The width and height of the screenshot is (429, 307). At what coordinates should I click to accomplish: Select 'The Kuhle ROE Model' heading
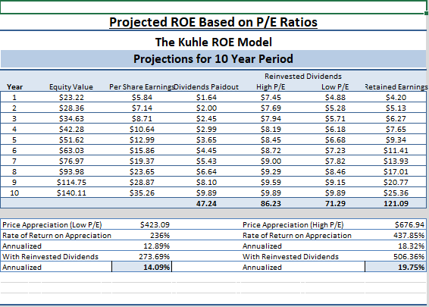click(214, 42)
